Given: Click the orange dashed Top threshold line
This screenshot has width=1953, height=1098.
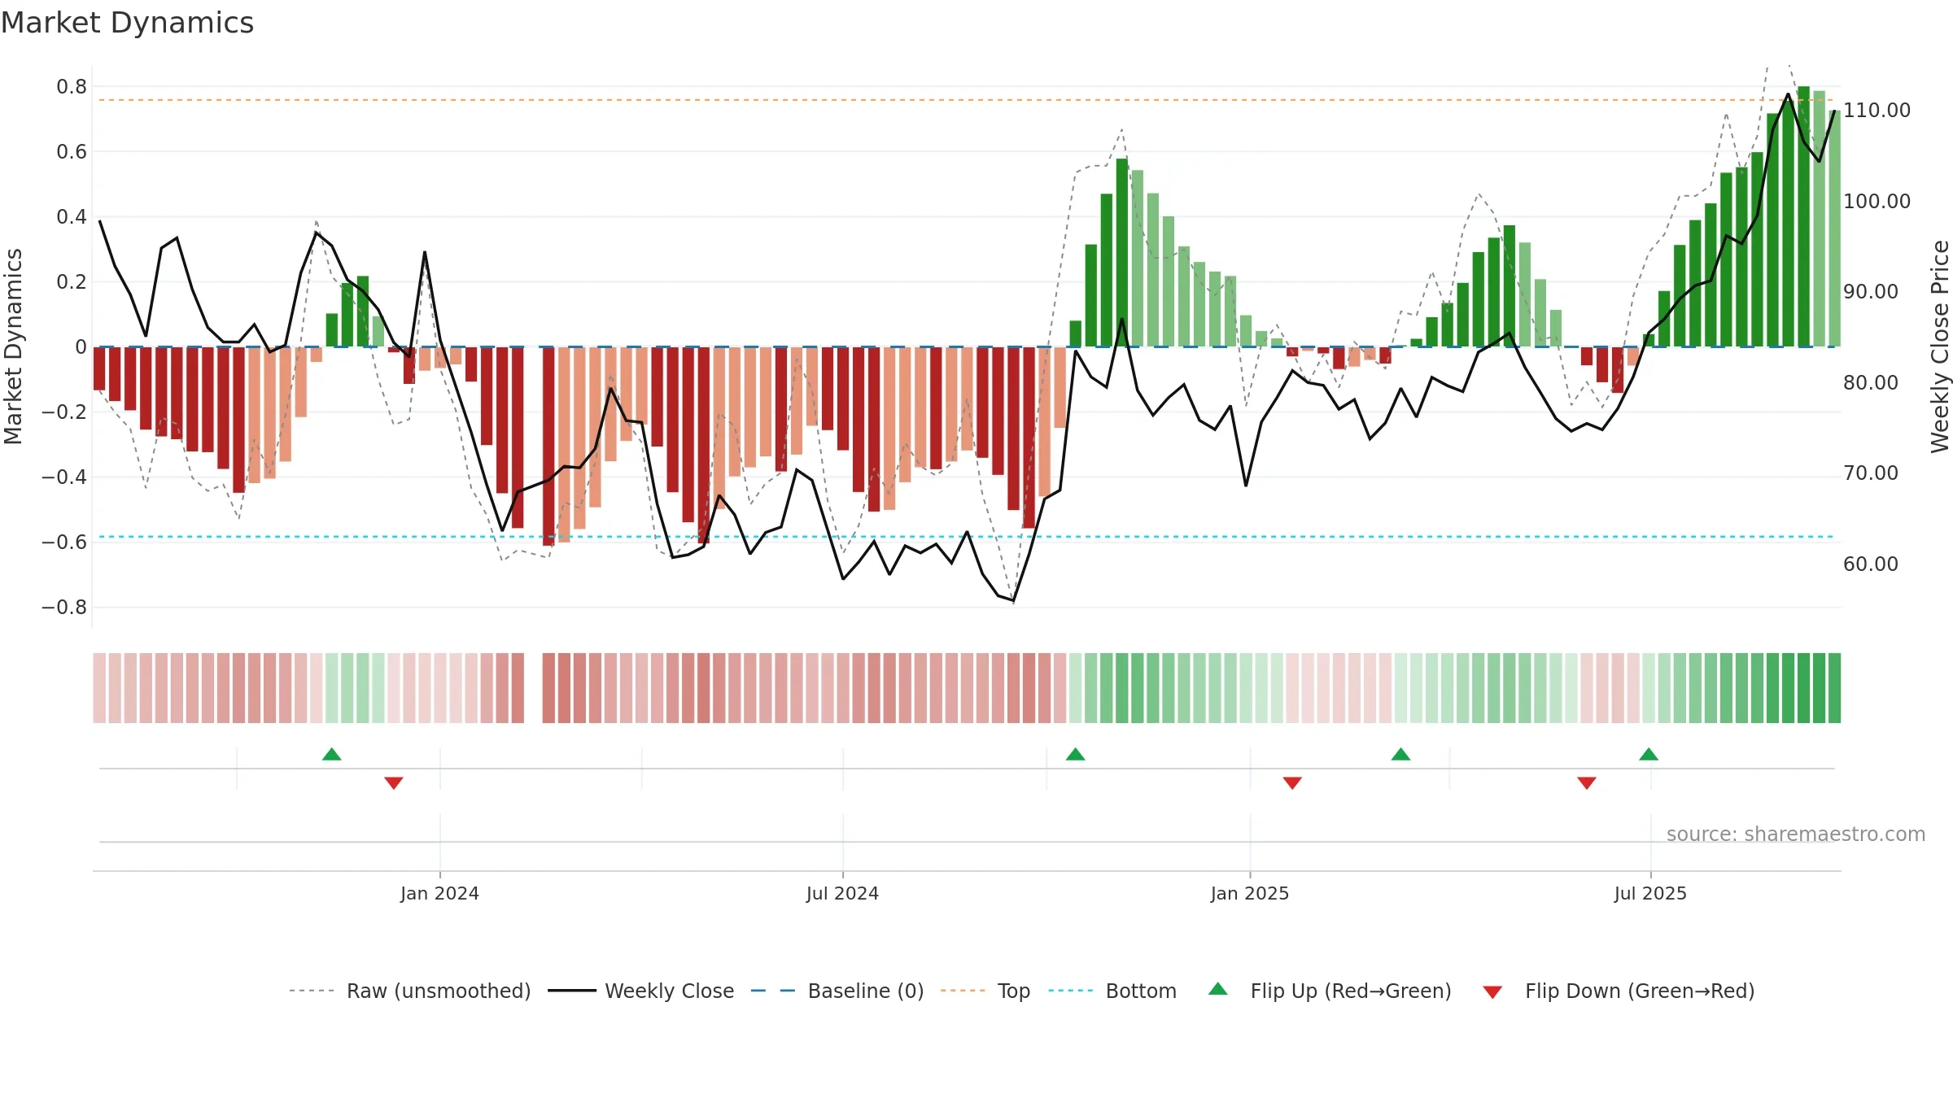Looking at the screenshot, I should pos(966,100).
